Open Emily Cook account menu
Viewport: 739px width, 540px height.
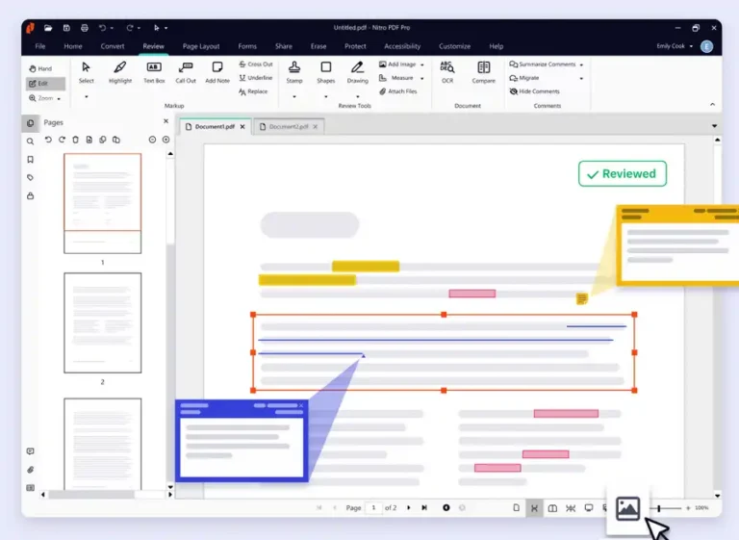675,46
